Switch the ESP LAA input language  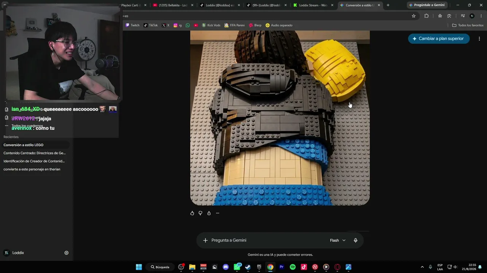[440, 267]
